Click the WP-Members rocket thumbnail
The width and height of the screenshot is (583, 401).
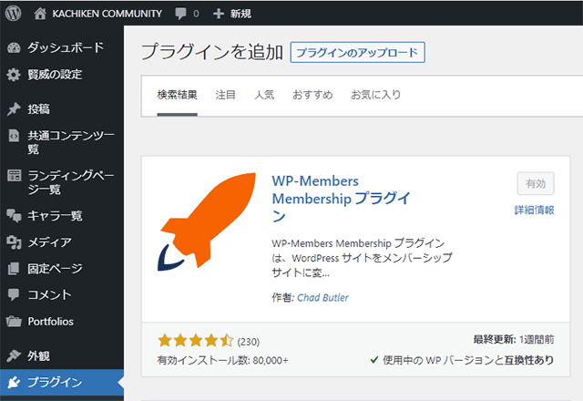[207, 221]
